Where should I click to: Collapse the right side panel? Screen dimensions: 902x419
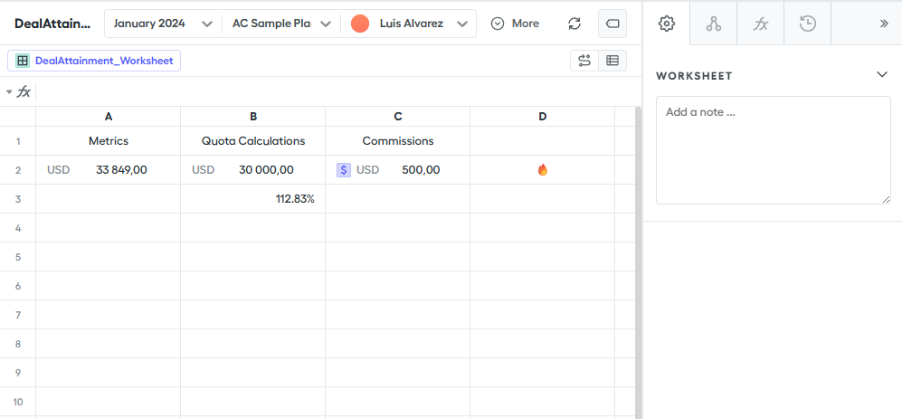point(884,24)
